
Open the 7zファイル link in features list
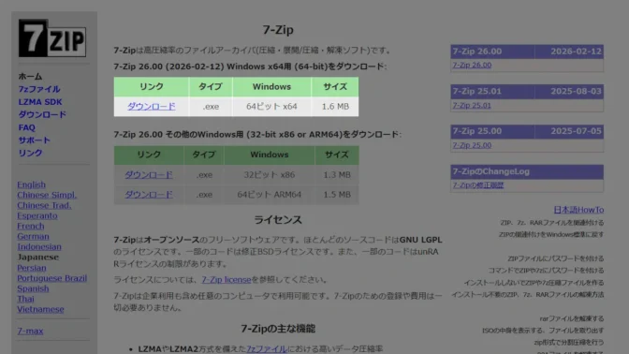[x=267, y=348]
